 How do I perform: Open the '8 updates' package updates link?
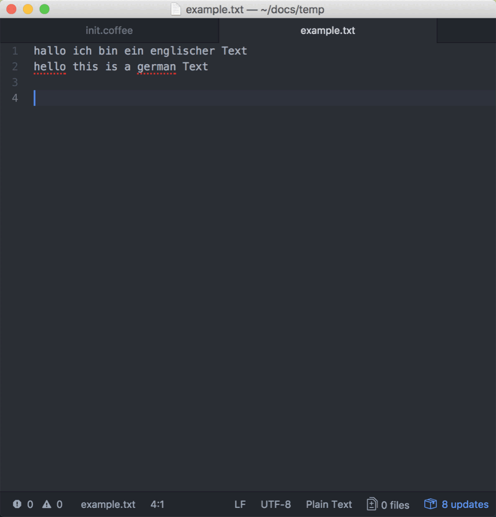[463, 504]
